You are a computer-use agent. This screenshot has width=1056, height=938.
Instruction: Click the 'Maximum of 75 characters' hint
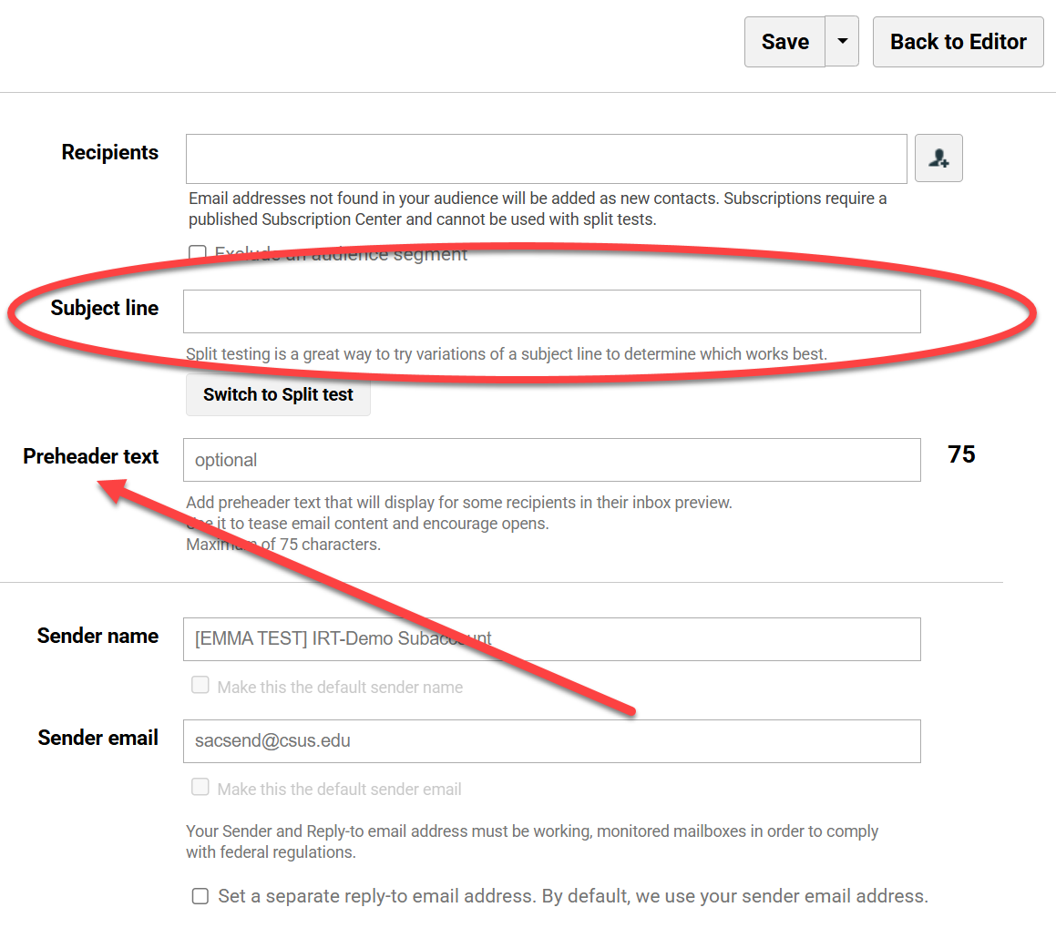point(283,544)
